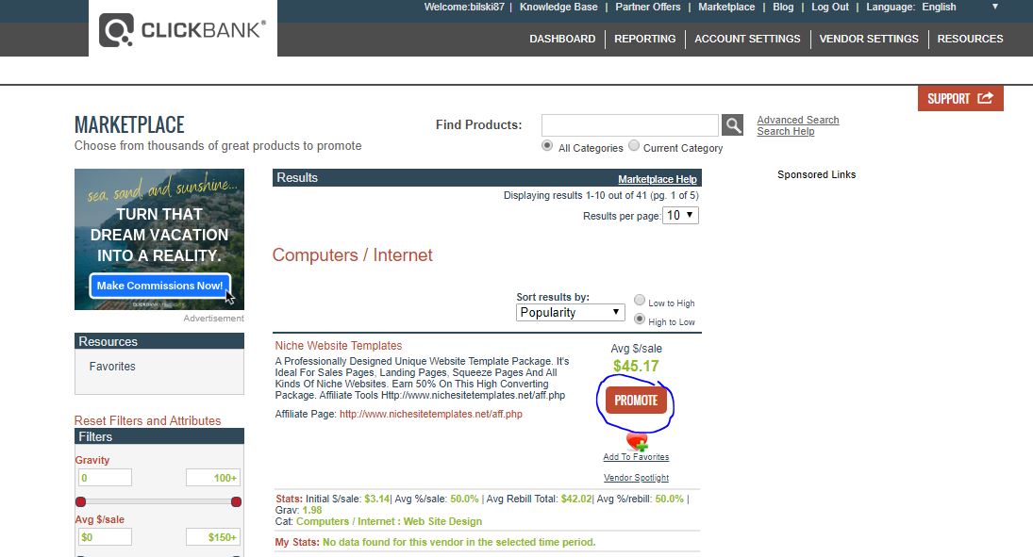
Task: Click the Gravity minimum value field
Action: 105,478
